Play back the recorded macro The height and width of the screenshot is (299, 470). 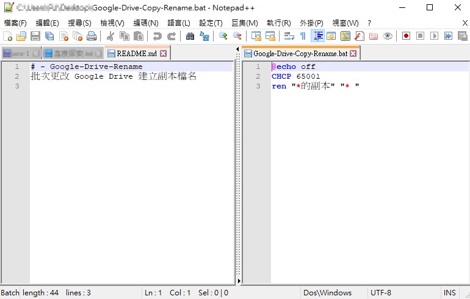coord(434,36)
